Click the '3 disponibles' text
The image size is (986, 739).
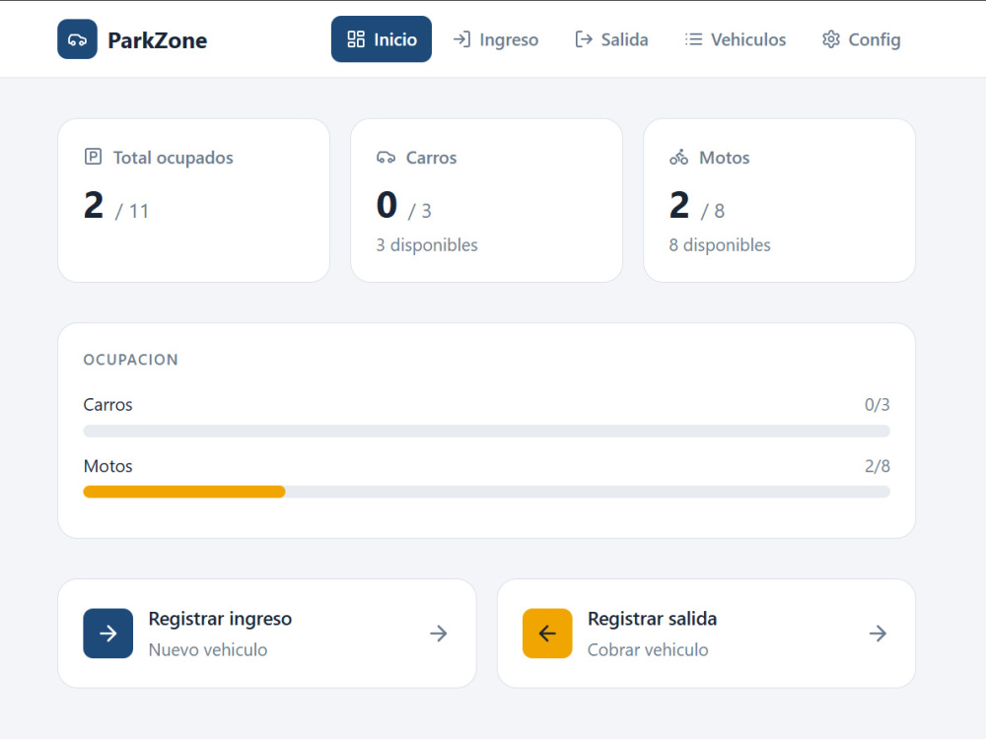[x=427, y=245]
